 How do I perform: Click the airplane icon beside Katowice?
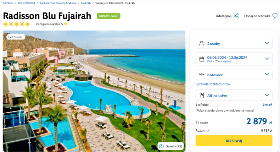pos(202,75)
